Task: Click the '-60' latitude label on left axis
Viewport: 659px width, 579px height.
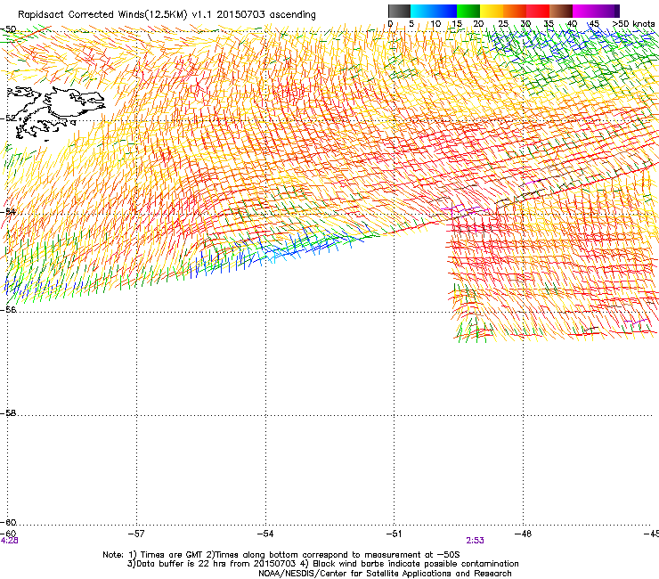Action: (8, 522)
